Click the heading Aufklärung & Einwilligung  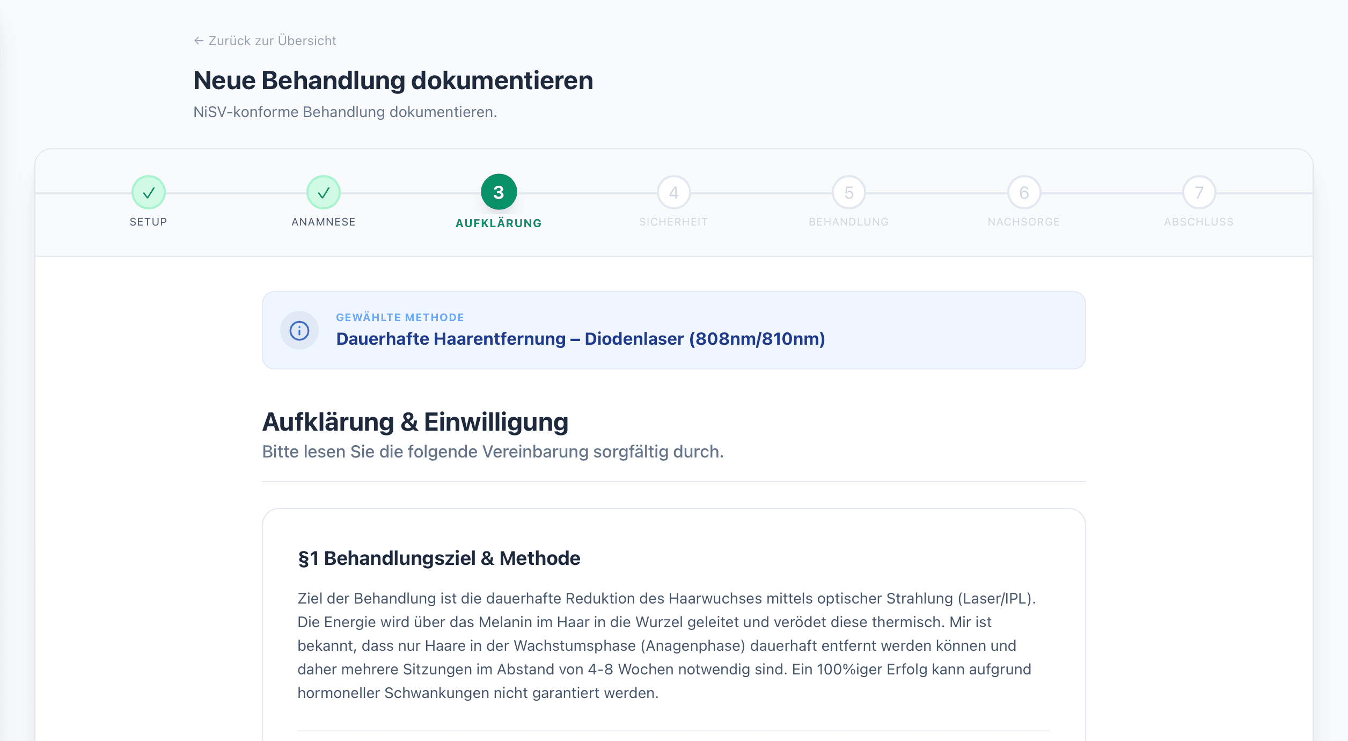(415, 422)
